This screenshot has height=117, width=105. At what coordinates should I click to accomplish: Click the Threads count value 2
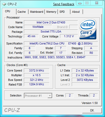[x=94, y=95]
